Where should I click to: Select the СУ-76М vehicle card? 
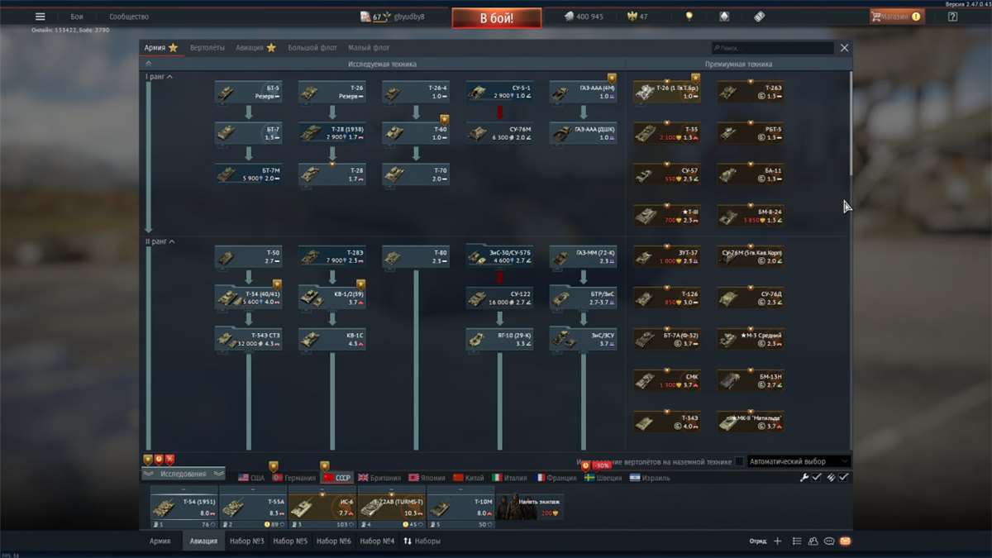499,132
